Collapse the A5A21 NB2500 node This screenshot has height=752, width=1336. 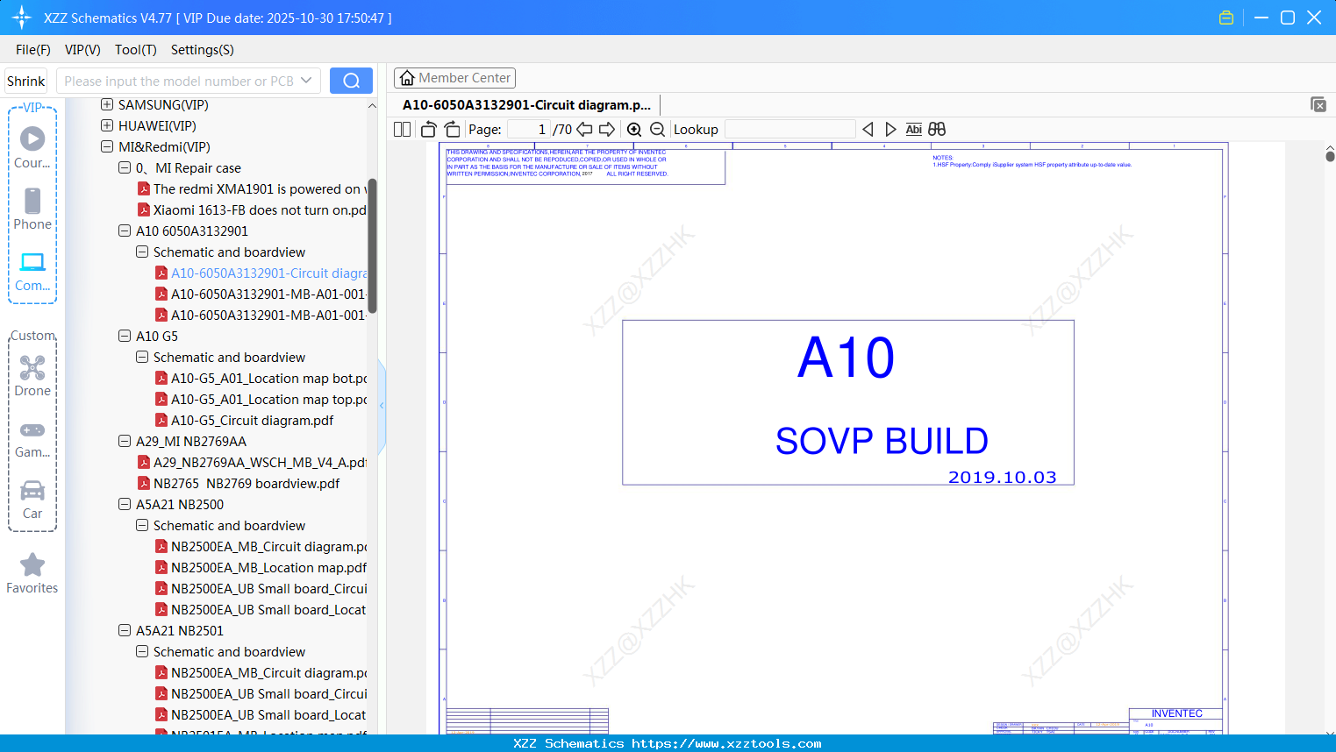click(x=125, y=504)
